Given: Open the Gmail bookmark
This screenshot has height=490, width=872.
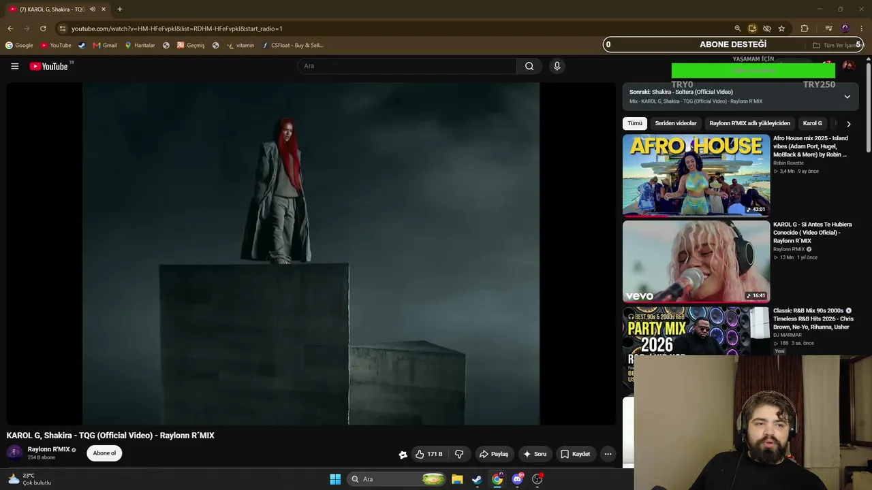Looking at the screenshot, I should pos(105,46).
